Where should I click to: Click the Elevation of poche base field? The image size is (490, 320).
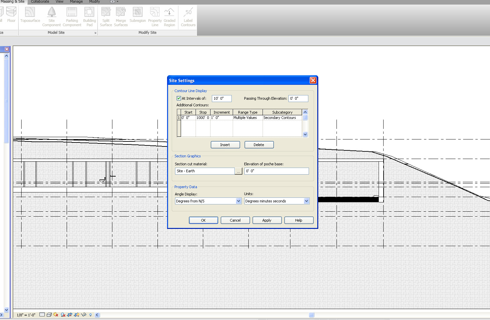point(276,171)
